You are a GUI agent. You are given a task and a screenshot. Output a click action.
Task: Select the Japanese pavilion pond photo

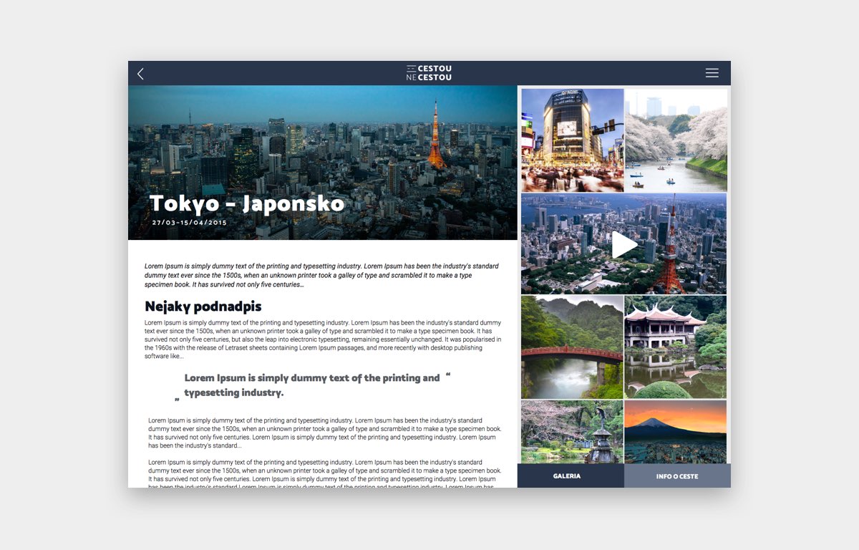click(675, 347)
